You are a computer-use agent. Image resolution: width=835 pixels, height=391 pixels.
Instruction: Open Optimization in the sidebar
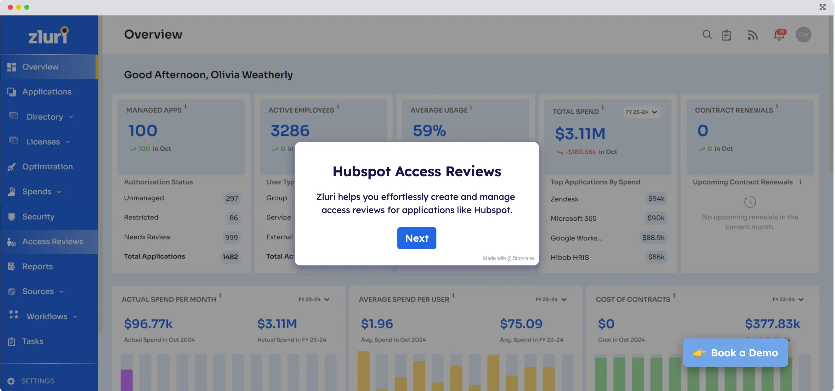48,167
